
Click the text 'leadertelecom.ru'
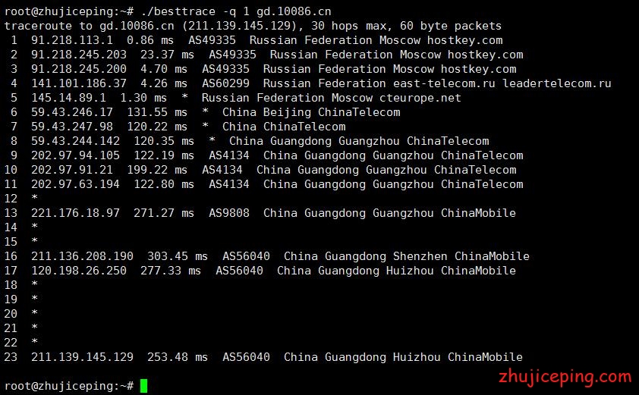click(x=557, y=83)
